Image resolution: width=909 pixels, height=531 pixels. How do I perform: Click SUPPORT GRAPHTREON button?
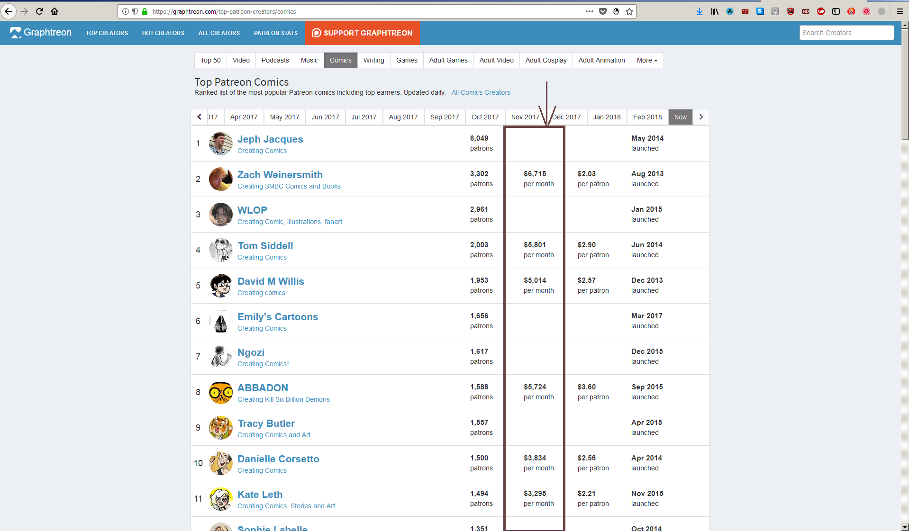pos(362,33)
